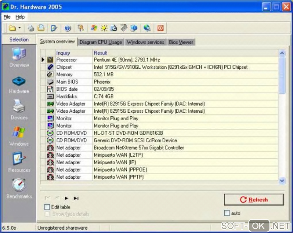Image resolution: width=293 pixels, height=233 pixels.
Task: Click the Inquiry column header
Action: [74, 53]
